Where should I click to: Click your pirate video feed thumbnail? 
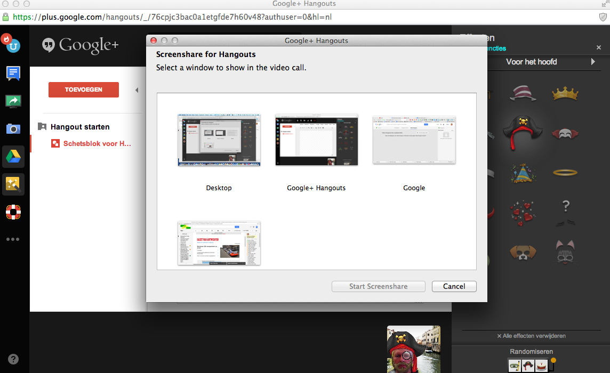tap(414, 349)
